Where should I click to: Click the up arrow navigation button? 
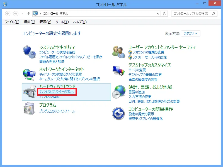(29, 13)
